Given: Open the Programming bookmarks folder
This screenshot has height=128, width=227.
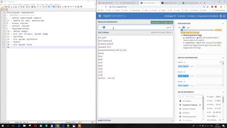Looking at the screenshot, I should [x=135, y=10].
